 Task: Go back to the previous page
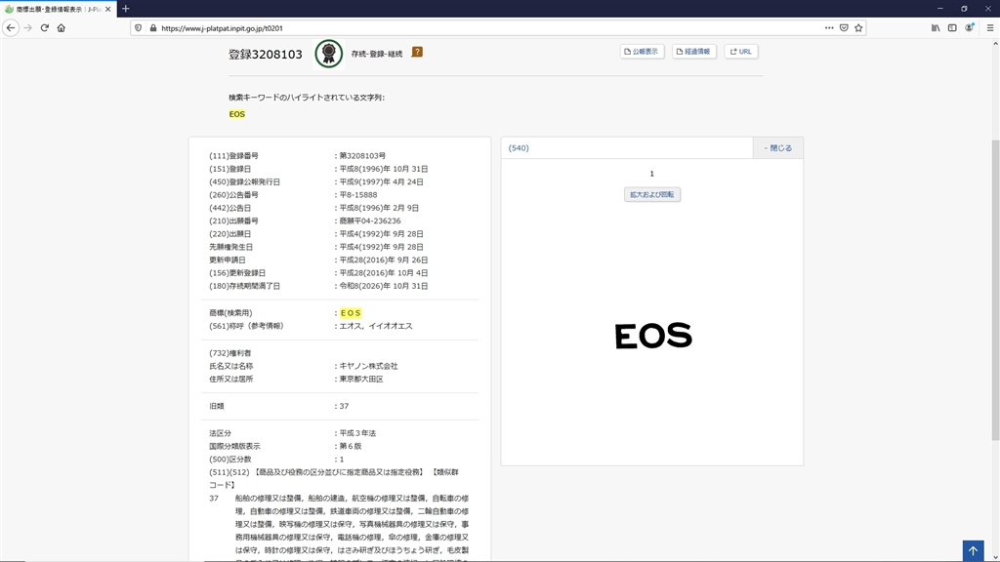point(11,28)
